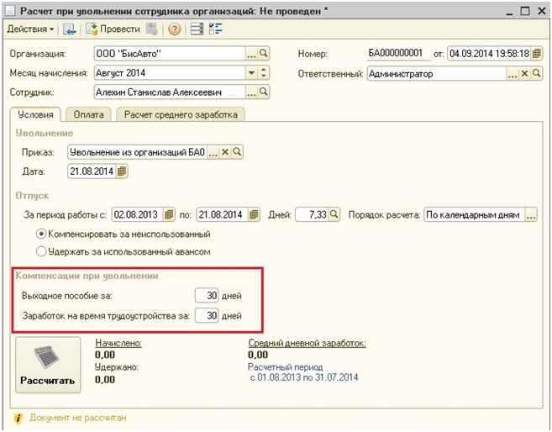
Task: Click the status text Документ не рассчитан
Action: pyautogui.click(x=78, y=418)
